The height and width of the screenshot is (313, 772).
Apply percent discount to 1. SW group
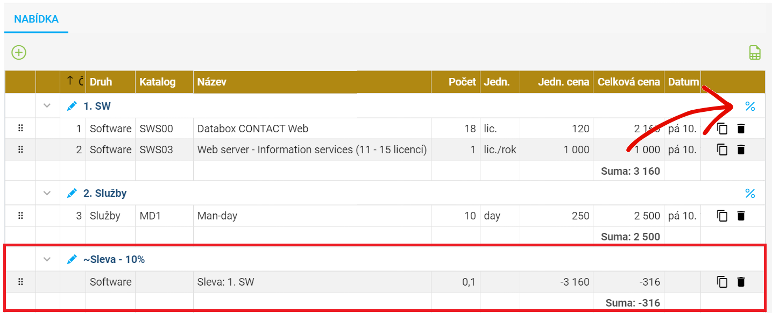pos(750,106)
